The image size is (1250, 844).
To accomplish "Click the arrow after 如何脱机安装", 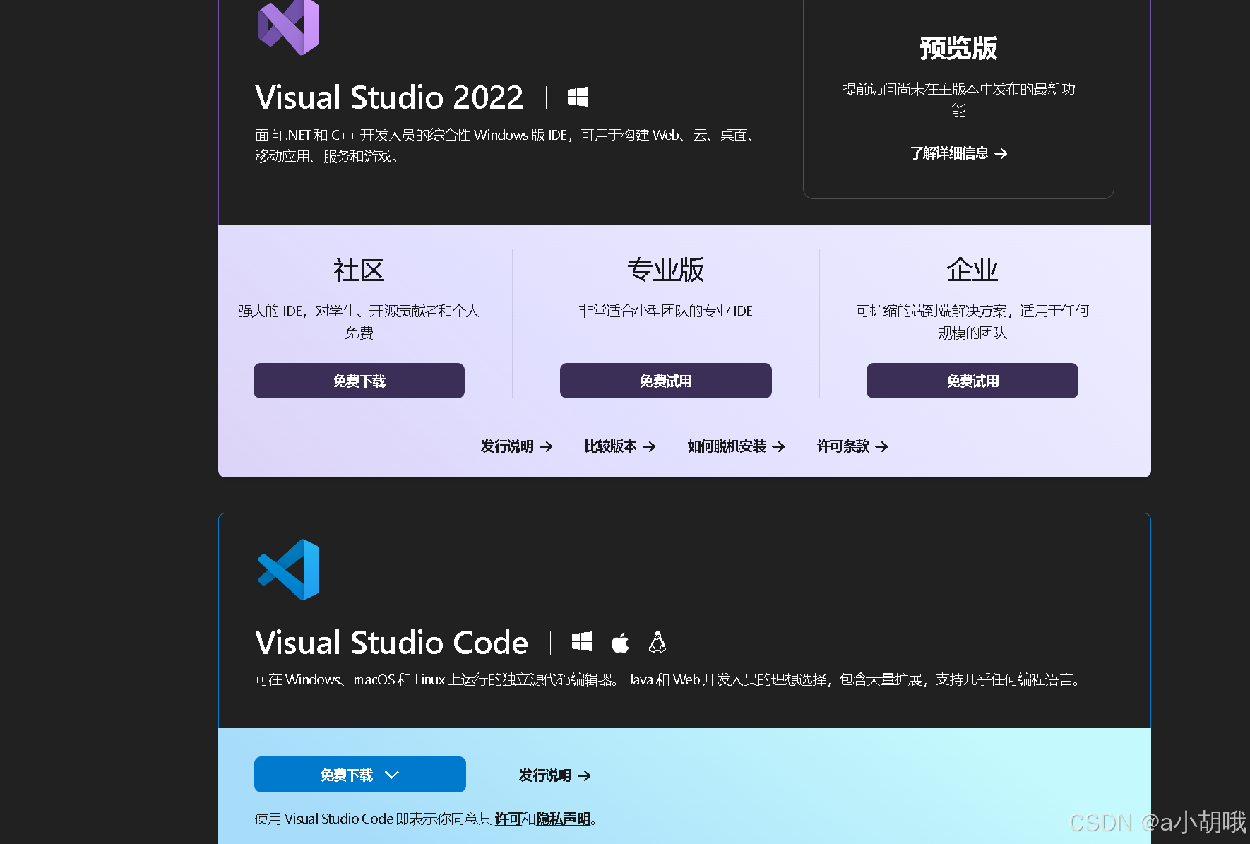I will 778,446.
